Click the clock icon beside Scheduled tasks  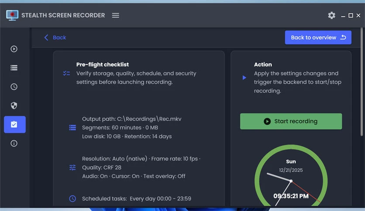click(72, 199)
